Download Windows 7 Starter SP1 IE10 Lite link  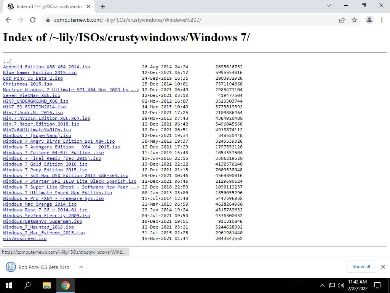[70, 181]
